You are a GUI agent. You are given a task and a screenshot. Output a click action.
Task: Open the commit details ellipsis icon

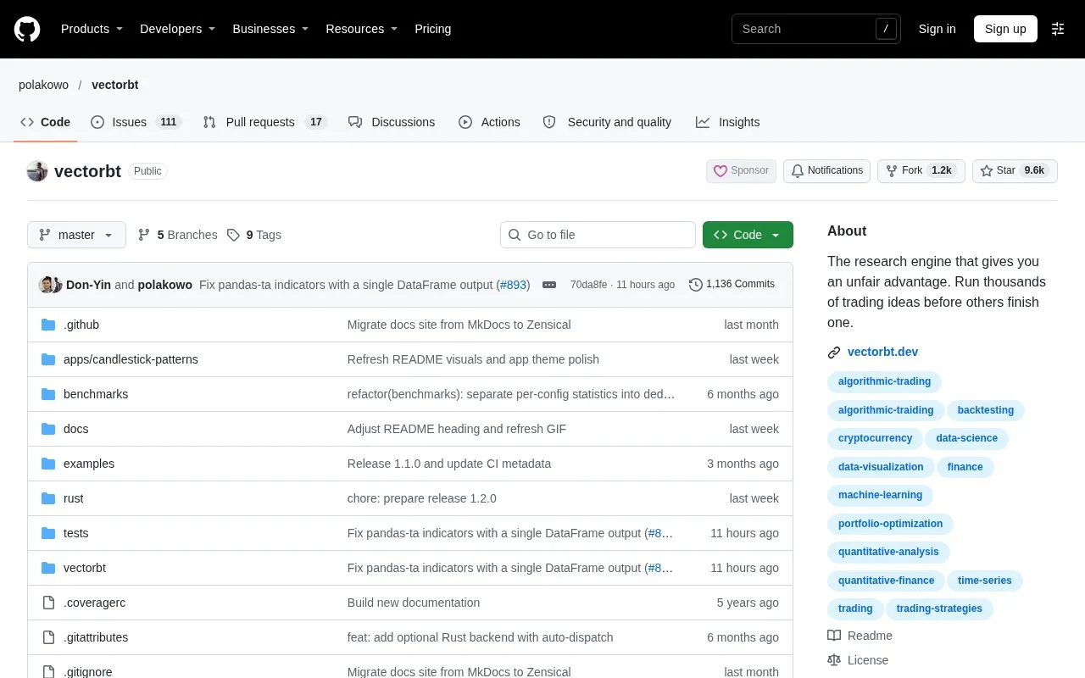tap(549, 285)
